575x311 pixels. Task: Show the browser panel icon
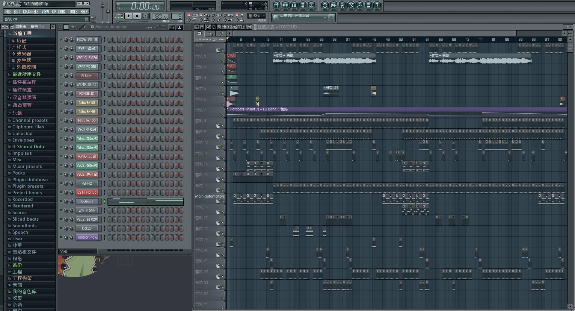303,5
